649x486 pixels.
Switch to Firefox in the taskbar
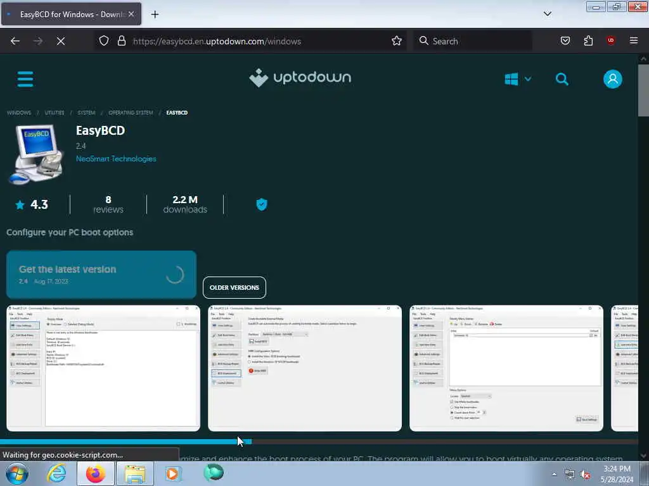[x=96, y=473]
